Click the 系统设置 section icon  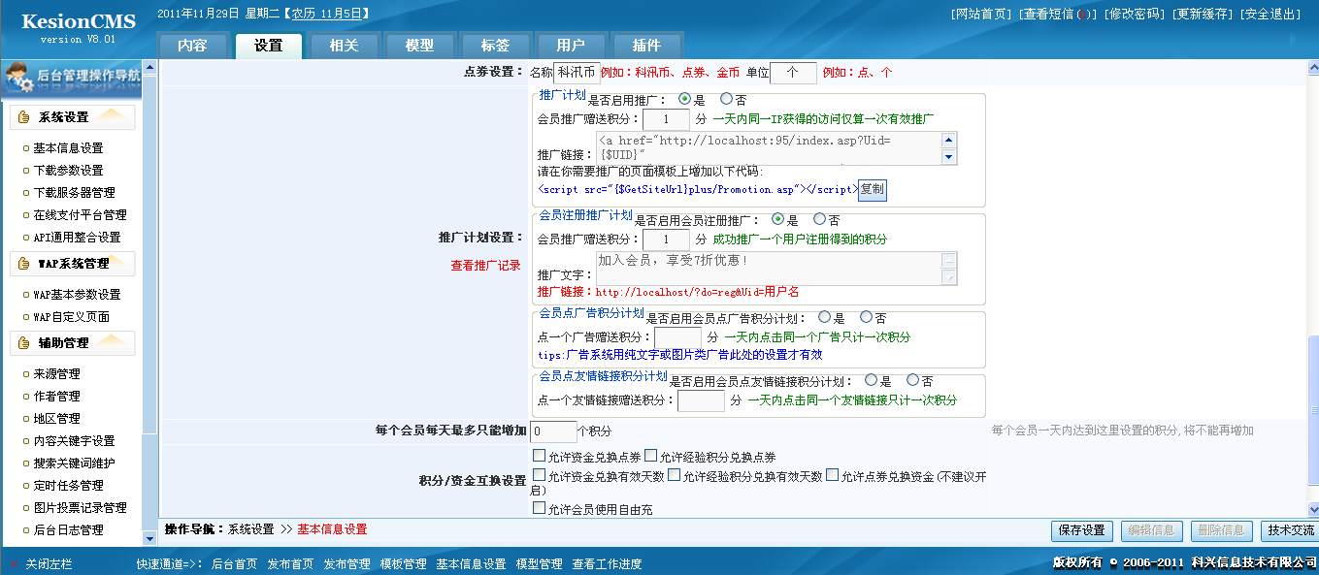tap(23, 116)
